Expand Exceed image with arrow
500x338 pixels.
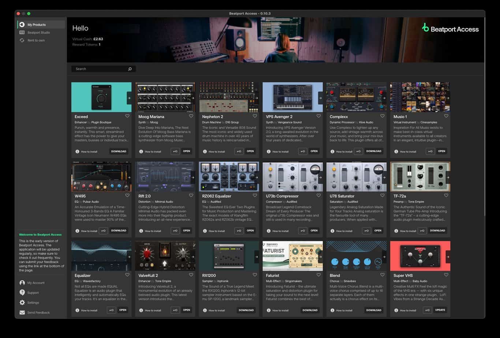point(129,98)
